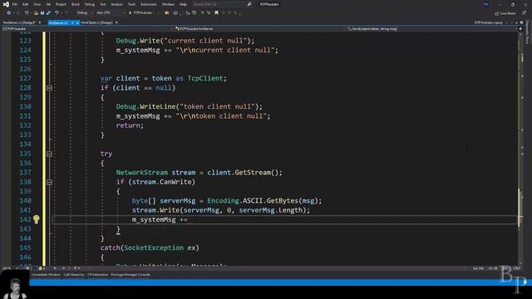Viewport: 532px width, 299px height.
Task: Click line number 127 in margin
Action: [x=26, y=78]
